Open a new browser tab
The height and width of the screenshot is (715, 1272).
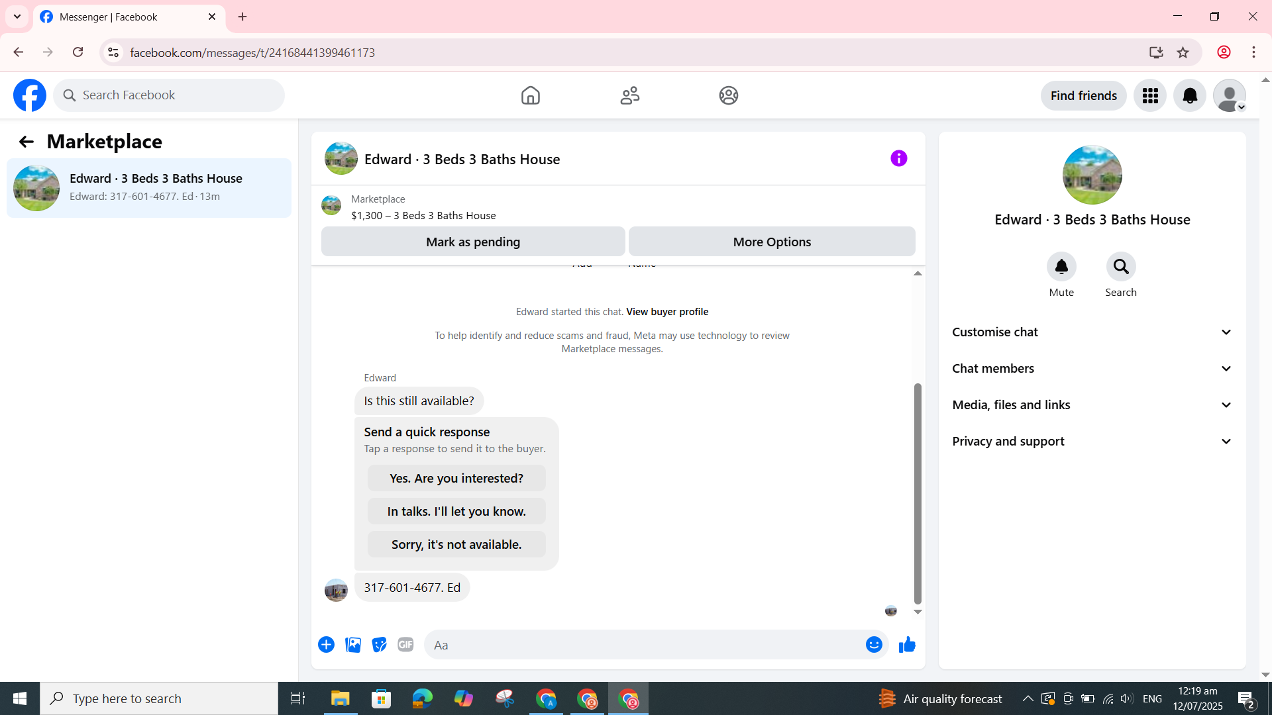click(x=242, y=17)
